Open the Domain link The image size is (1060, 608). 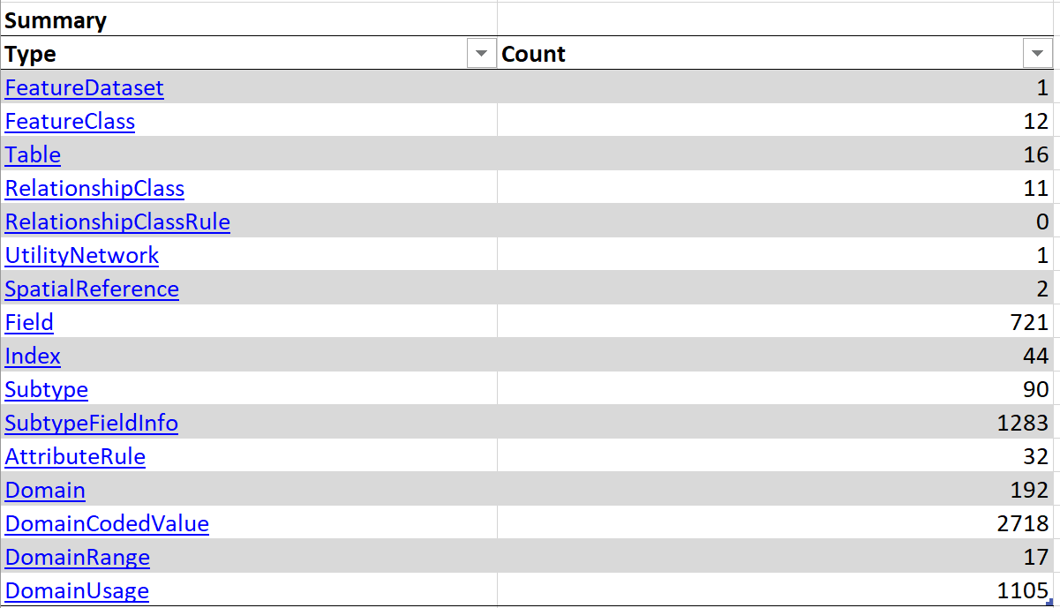coord(45,491)
